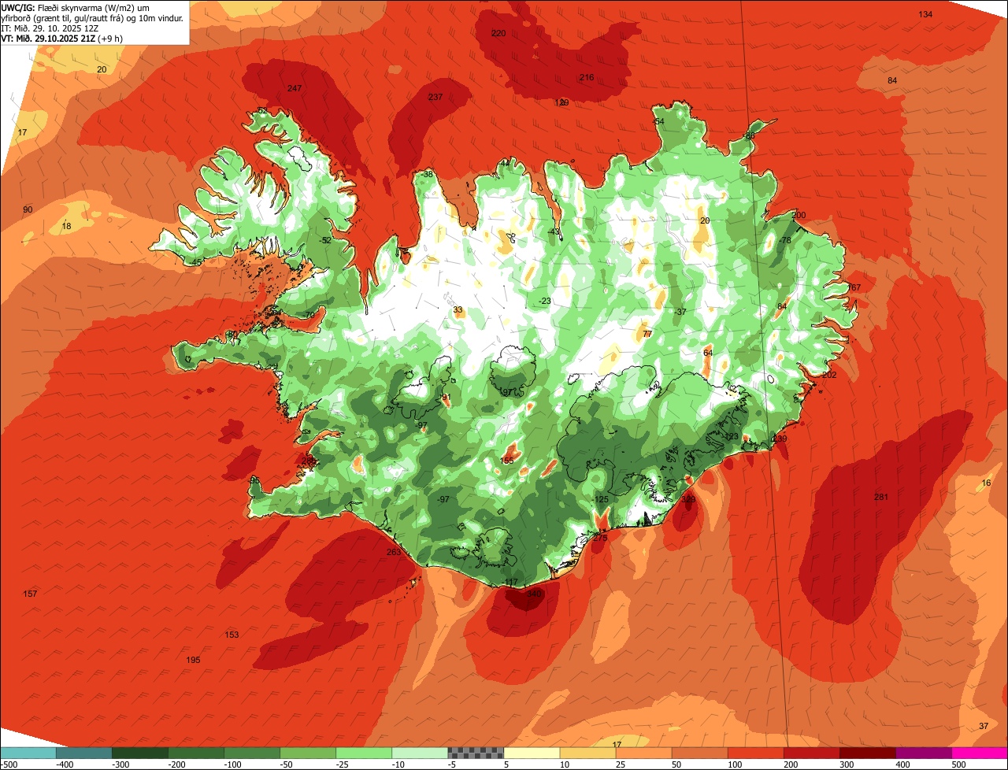Select the light green -25 to -10 swatch
The height and width of the screenshot is (770, 1008).
pos(364,753)
